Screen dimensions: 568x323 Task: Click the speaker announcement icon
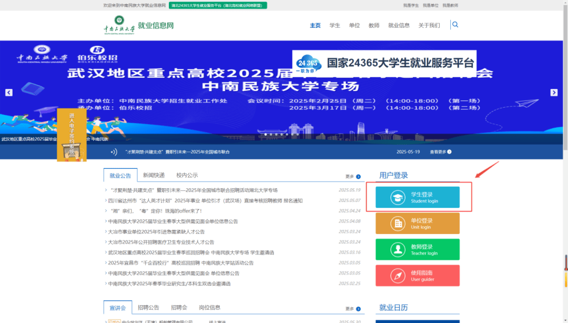pyautogui.click(x=114, y=152)
